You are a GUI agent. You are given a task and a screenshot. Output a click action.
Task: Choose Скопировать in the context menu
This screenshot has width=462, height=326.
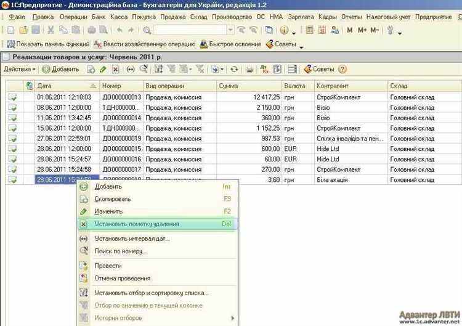pyautogui.click(x=113, y=199)
